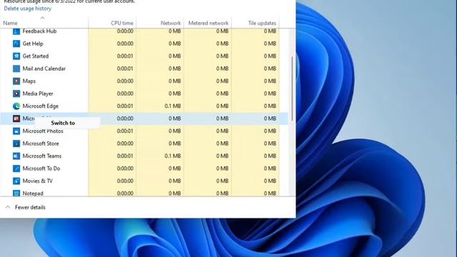The width and height of the screenshot is (457, 257).
Task: Click the Fewer details chevron arrow
Action: (x=8, y=207)
